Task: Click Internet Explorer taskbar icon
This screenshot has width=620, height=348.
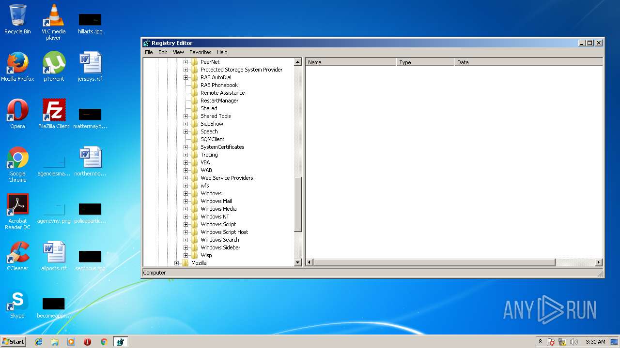Action: pos(39,342)
